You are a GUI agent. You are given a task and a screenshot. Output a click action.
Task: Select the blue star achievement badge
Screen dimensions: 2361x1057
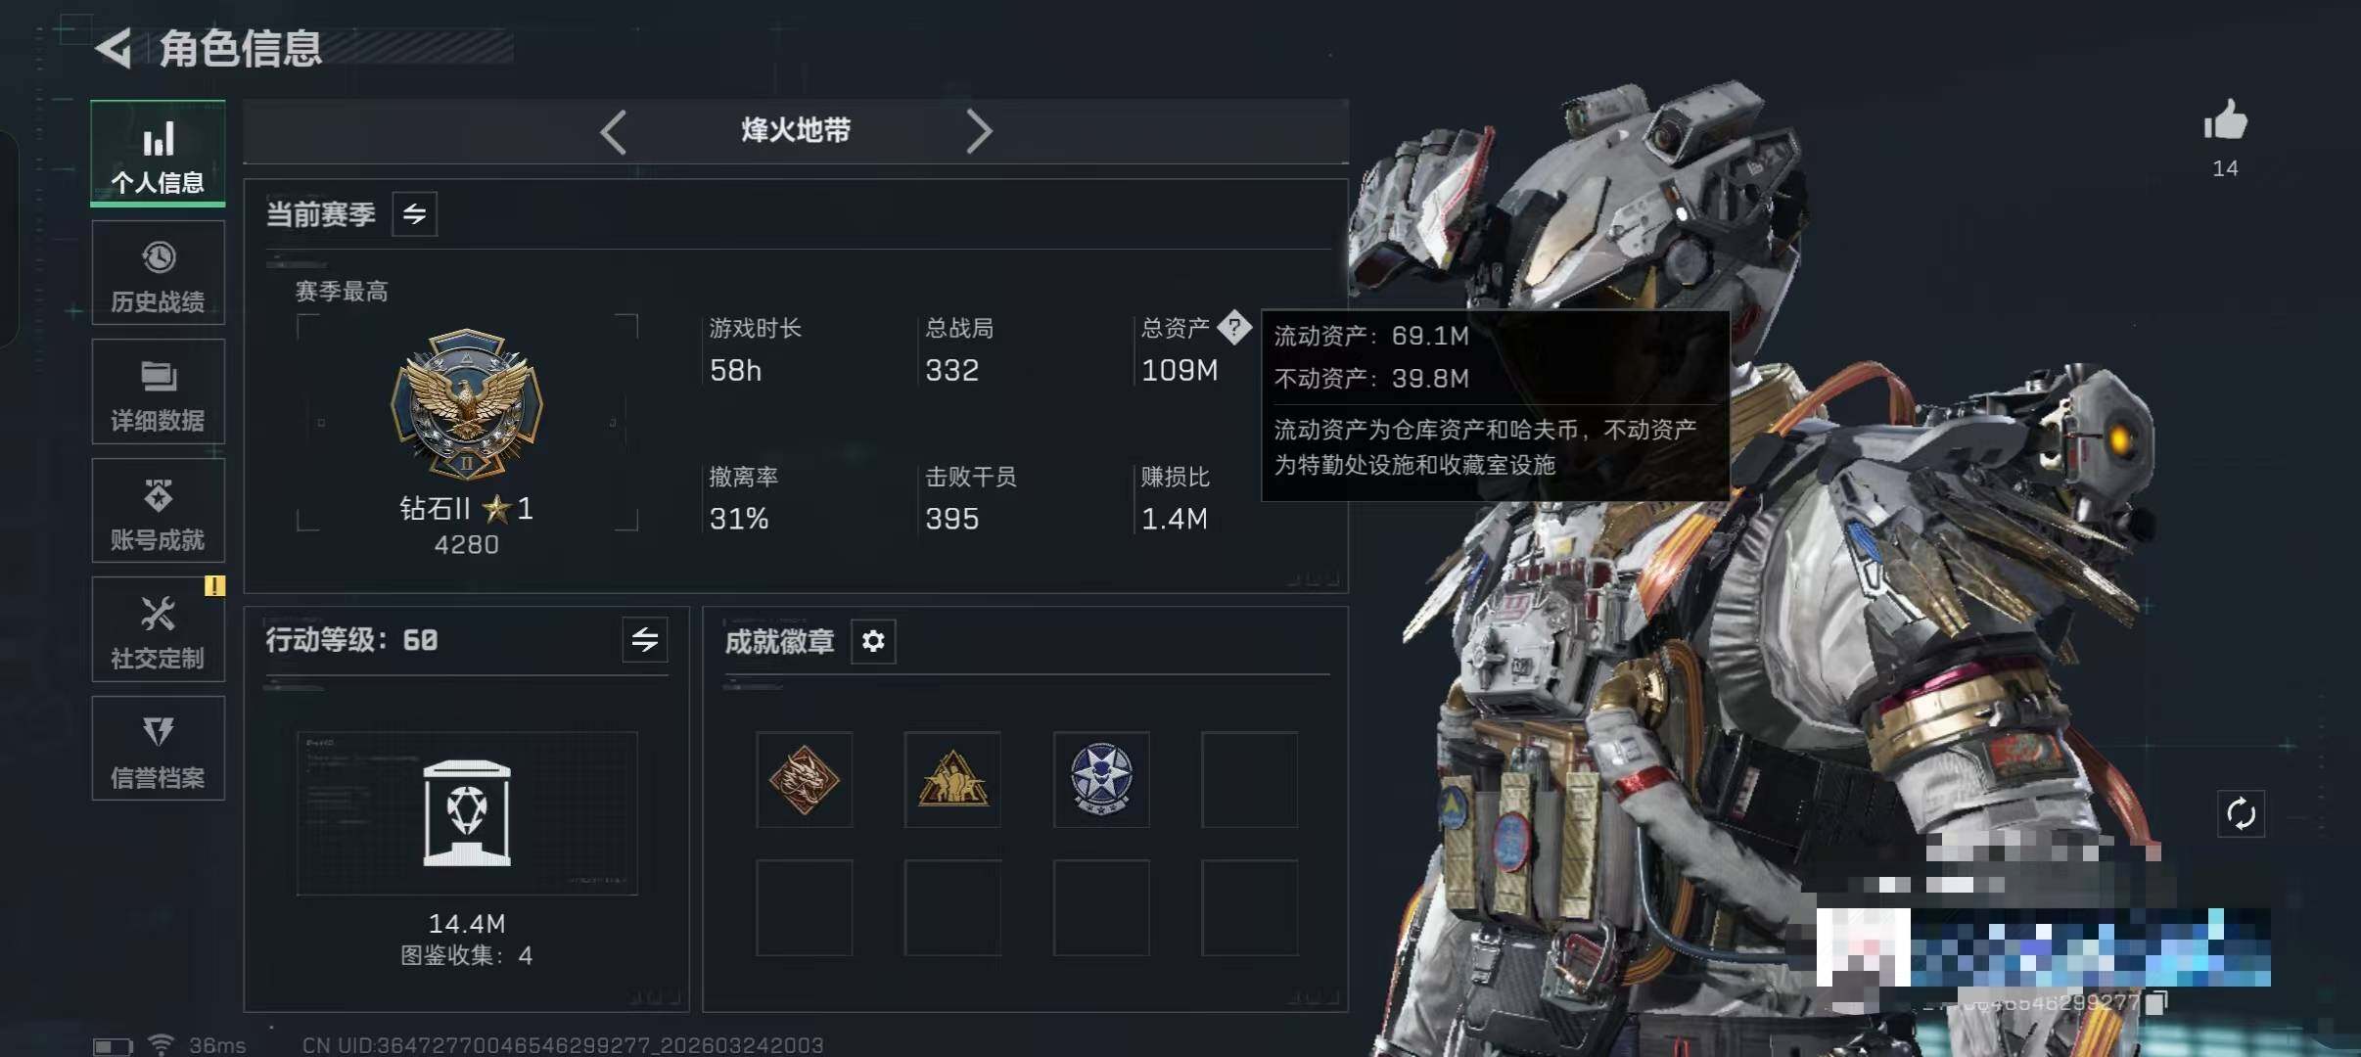point(1101,780)
